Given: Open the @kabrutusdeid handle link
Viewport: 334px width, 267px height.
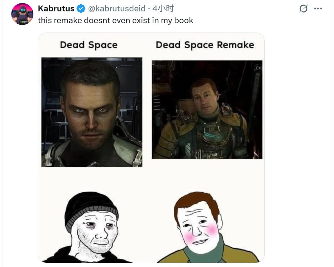Looking at the screenshot, I should click(117, 9).
